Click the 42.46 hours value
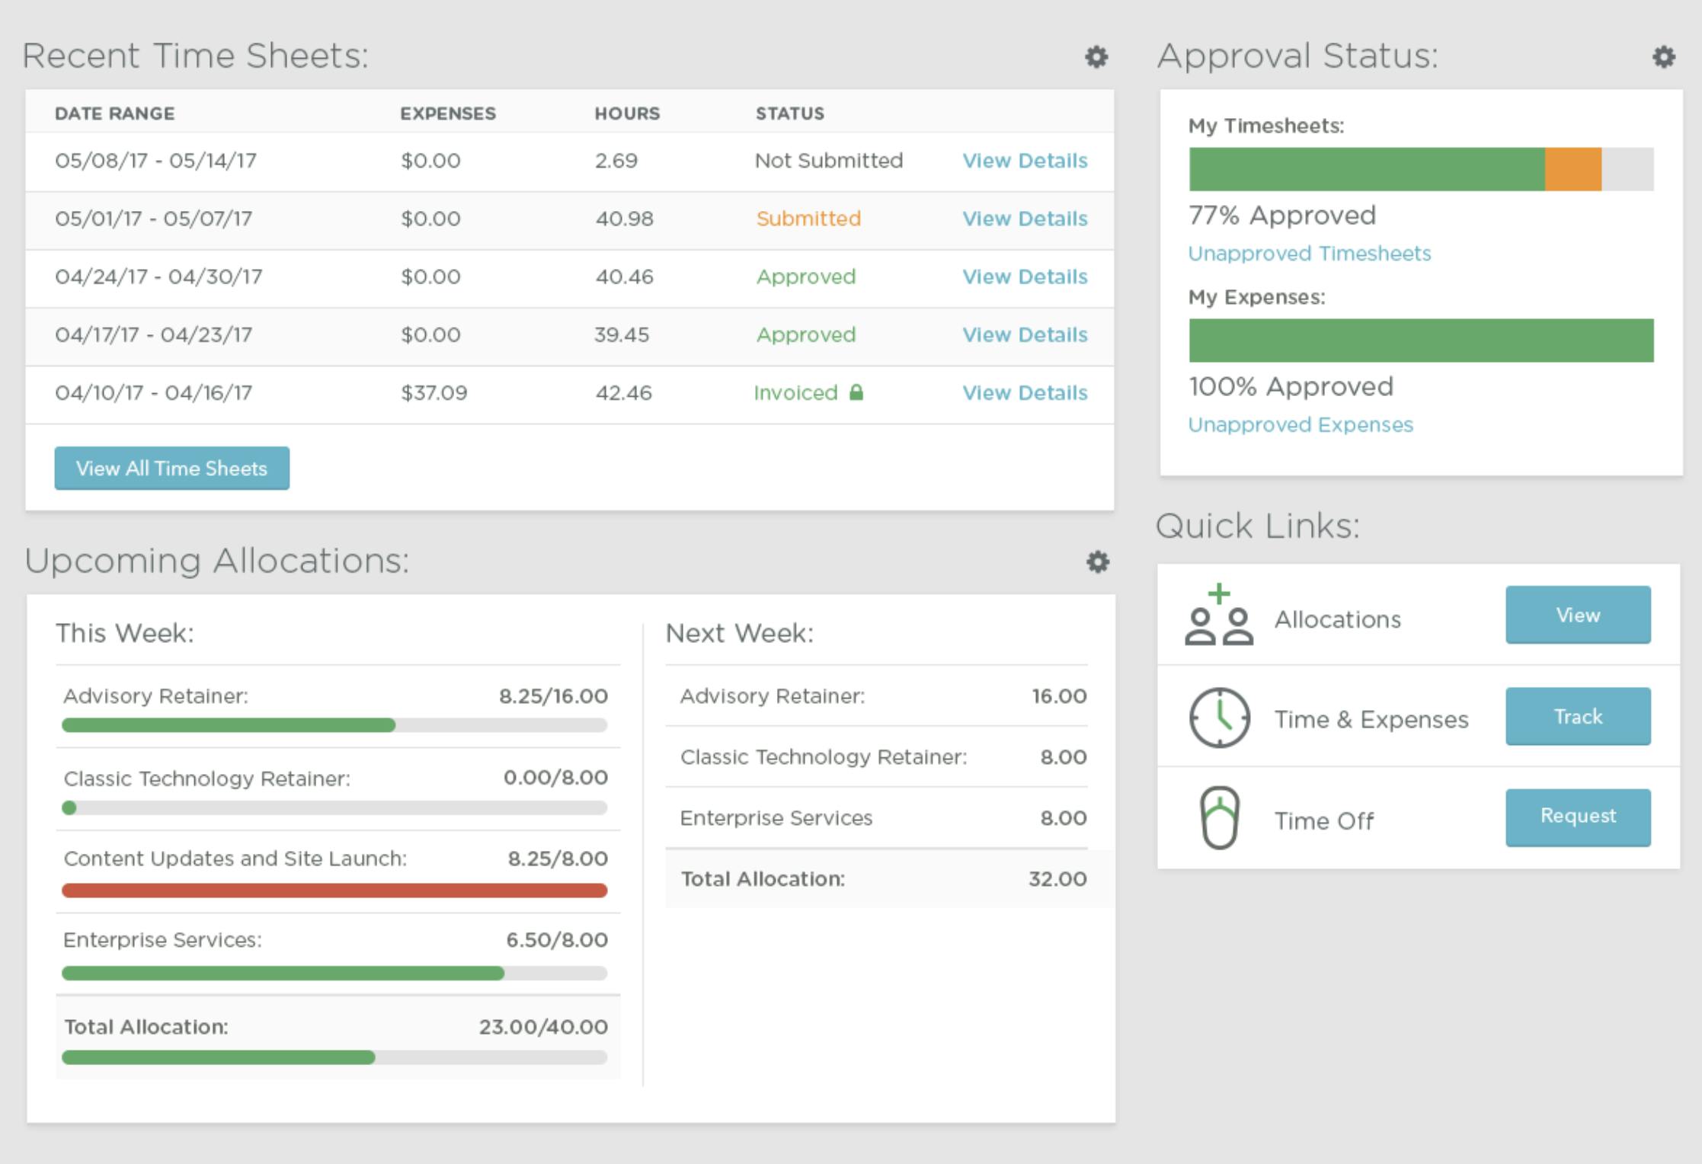The image size is (1702, 1164). 623,392
